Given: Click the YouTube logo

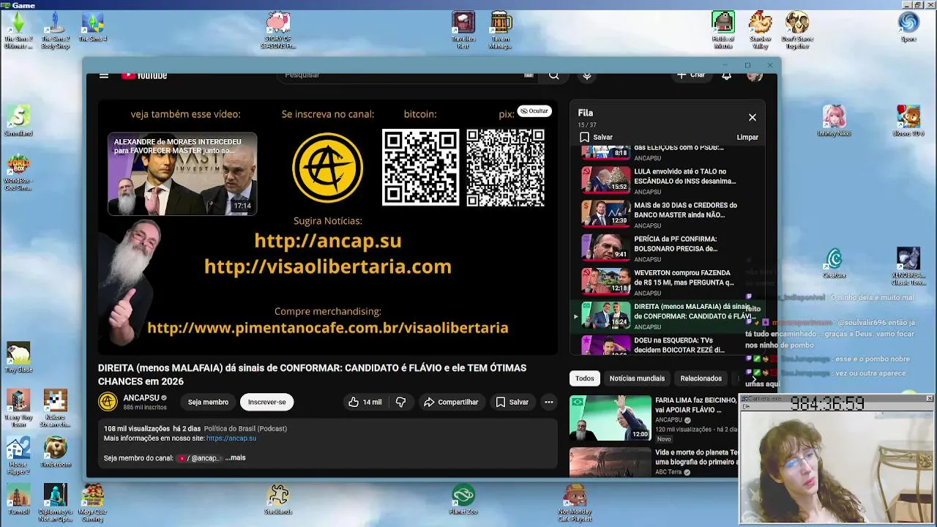Looking at the screenshot, I should point(144,75).
